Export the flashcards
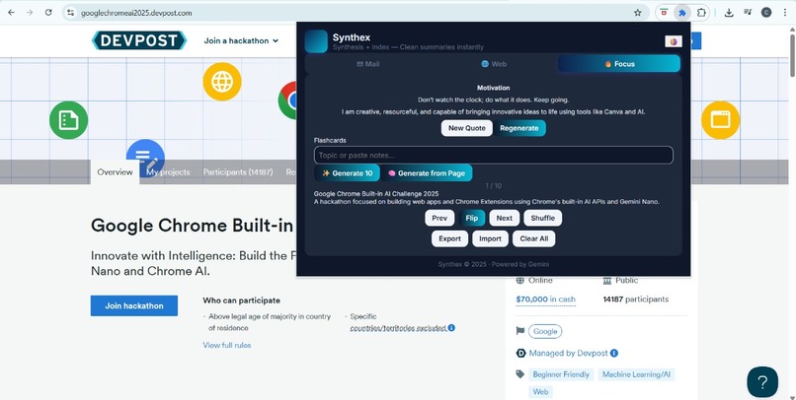796x400 pixels. point(449,239)
